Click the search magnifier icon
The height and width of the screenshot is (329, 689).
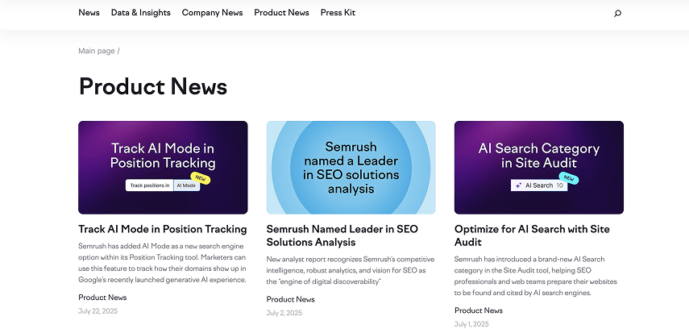[x=618, y=13]
